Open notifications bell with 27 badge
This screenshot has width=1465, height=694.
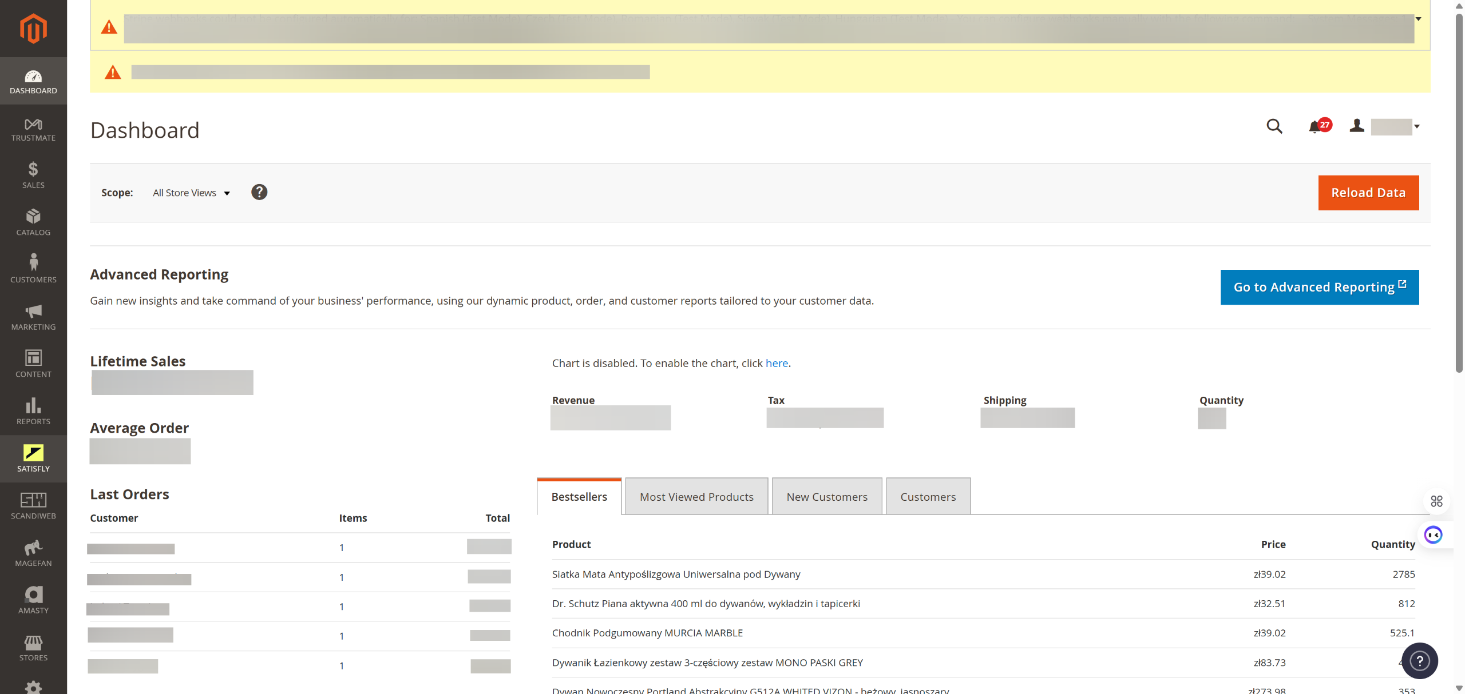pyautogui.click(x=1315, y=127)
